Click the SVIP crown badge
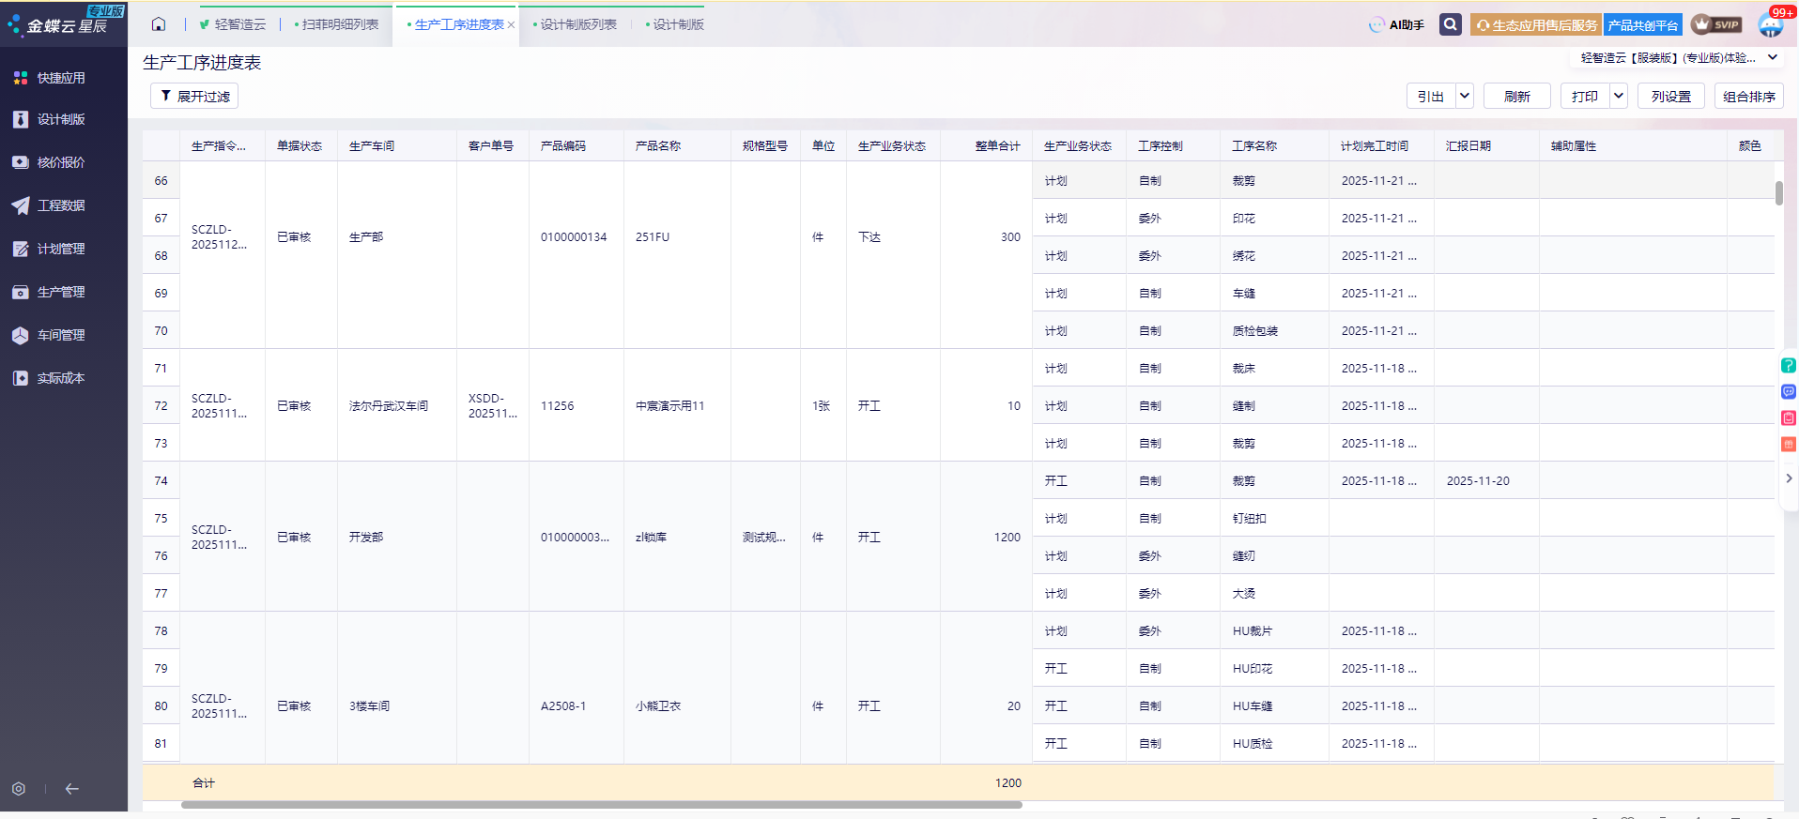The image size is (1799, 819). [1717, 24]
